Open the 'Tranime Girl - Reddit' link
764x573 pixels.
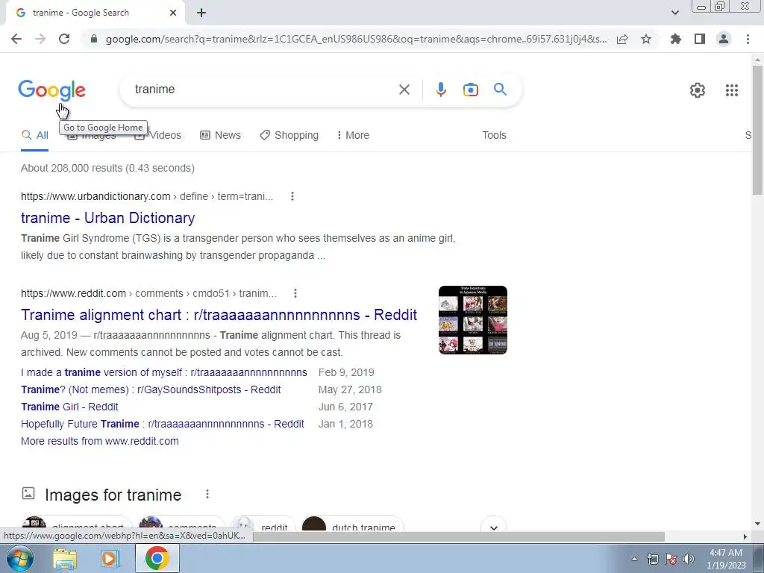[x=69, y=407]
